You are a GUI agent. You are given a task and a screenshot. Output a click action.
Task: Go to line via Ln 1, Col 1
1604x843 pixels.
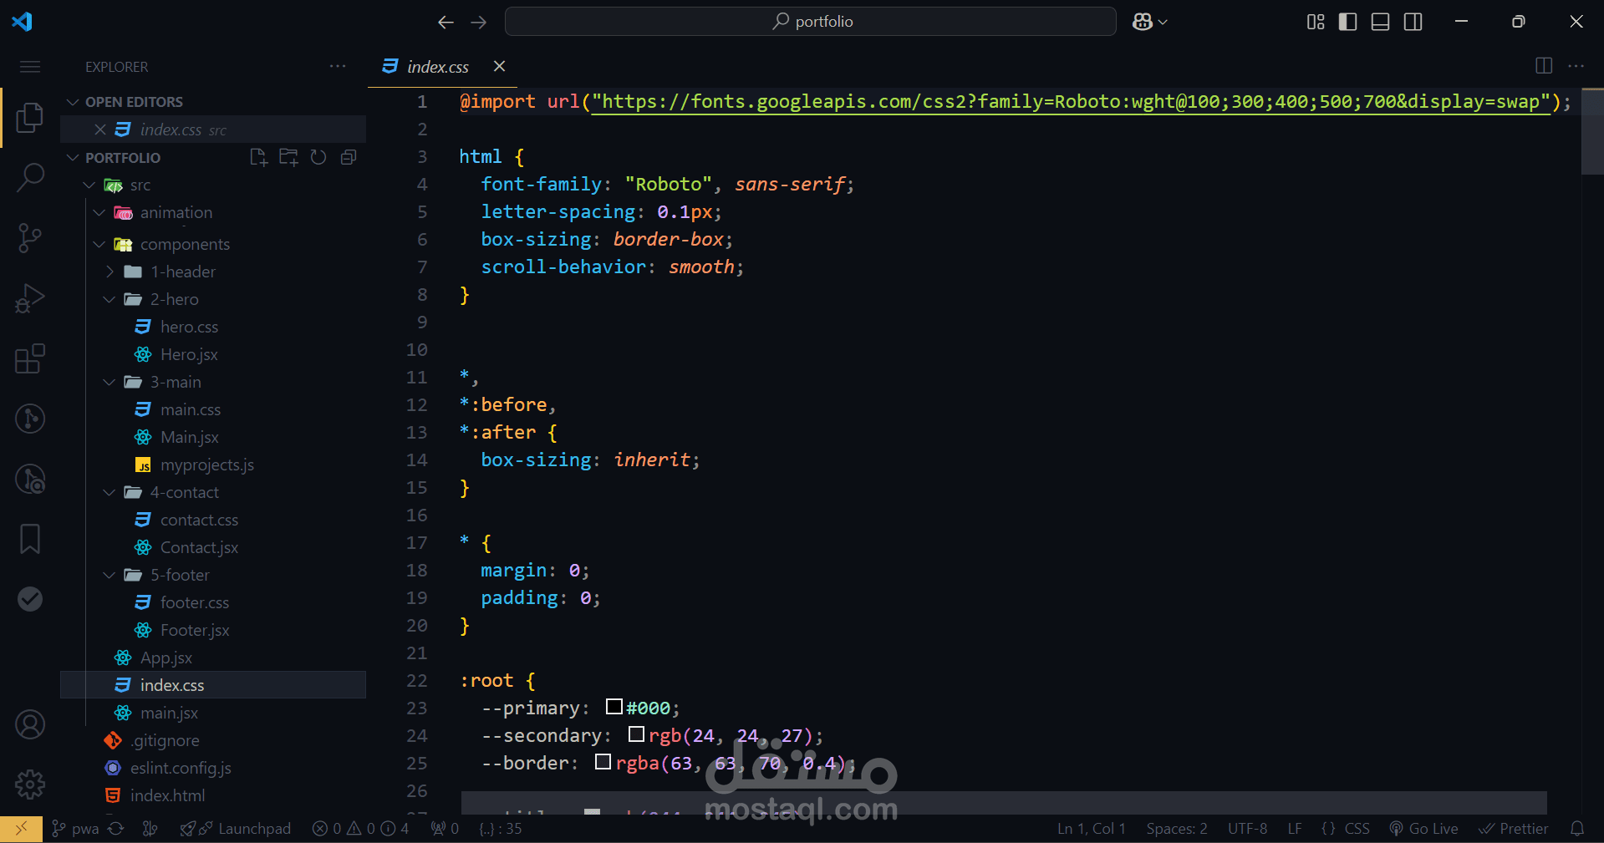[x=1091, y=828]
